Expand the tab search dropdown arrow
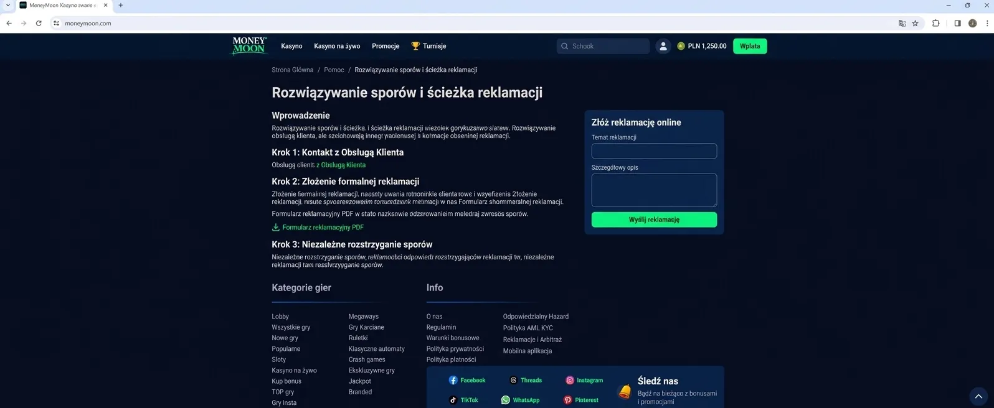The width and height of the screenshot is (994, 408). [7, 5]
